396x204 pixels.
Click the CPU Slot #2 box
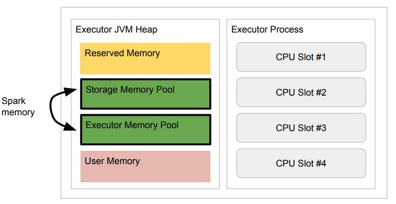[x=301, y=92]
